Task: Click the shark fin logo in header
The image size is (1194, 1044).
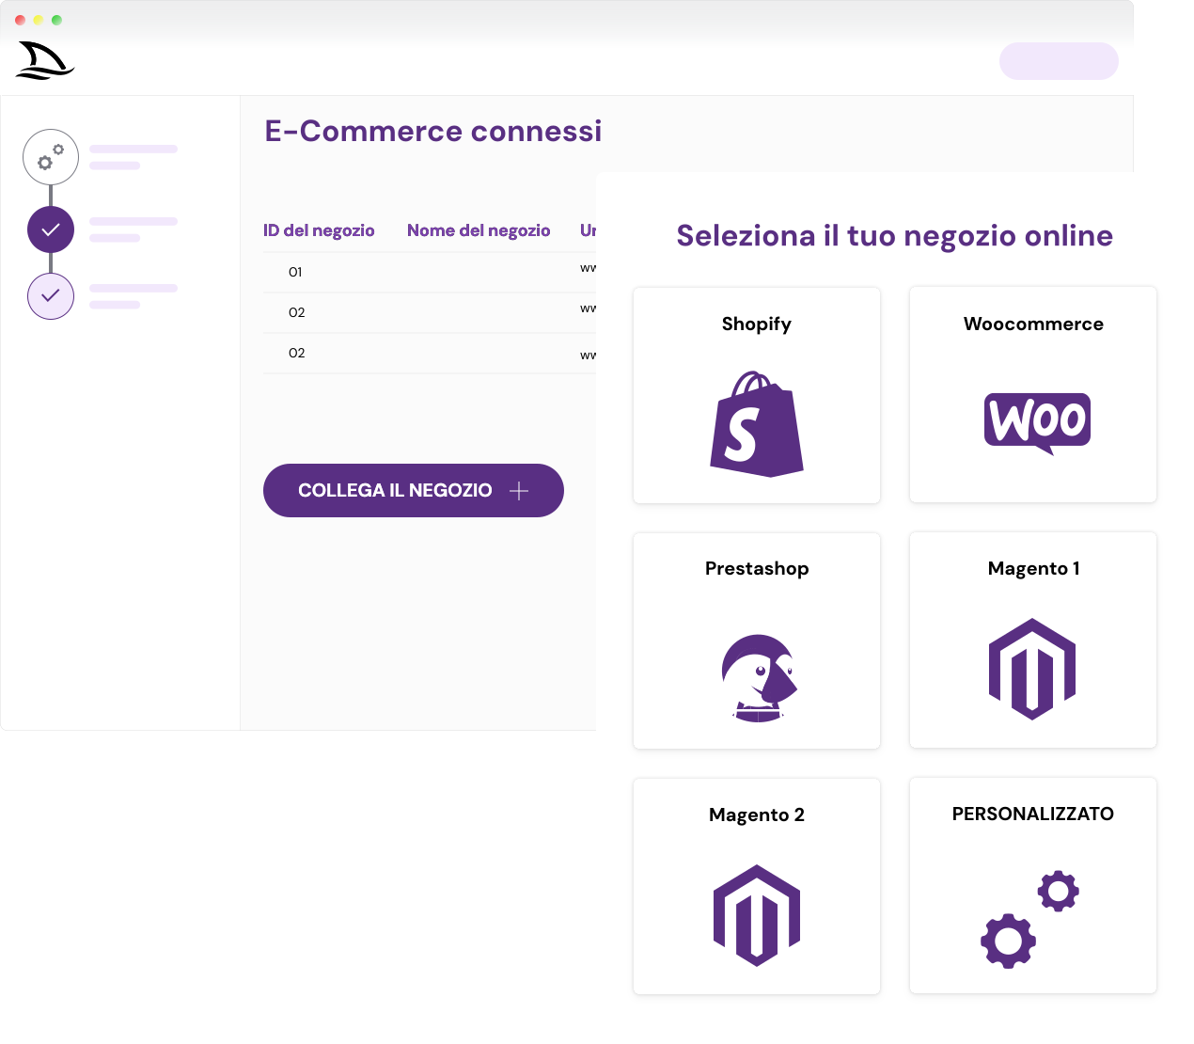Action: click(x=44, y=61)
